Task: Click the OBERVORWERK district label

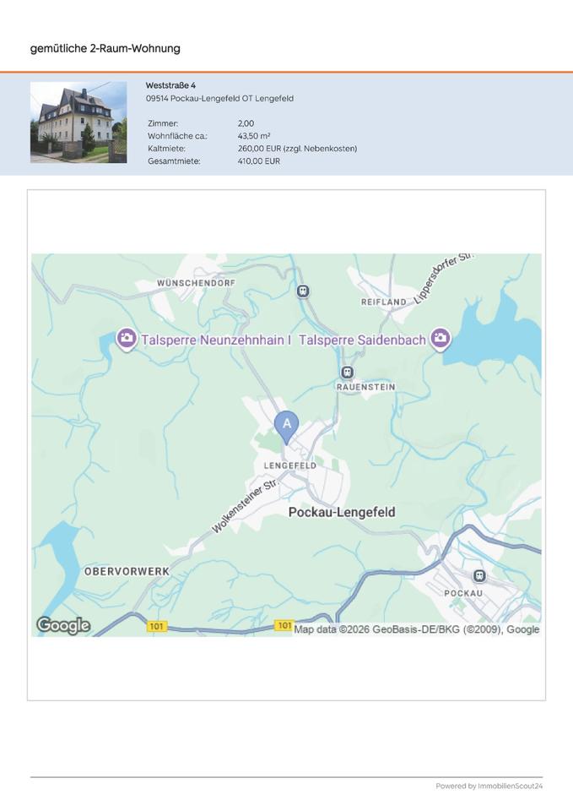Action: [127, 571]
